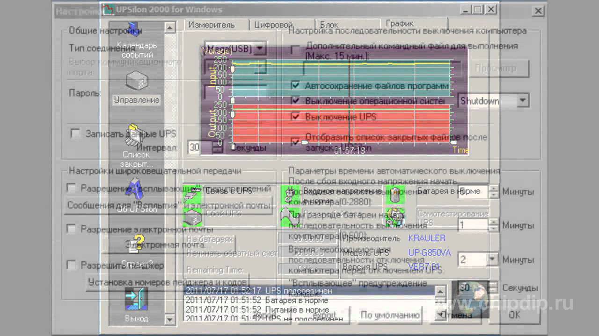Click the Выход door icon
This screenshot has width=599, height=336.
coord(136,300)
